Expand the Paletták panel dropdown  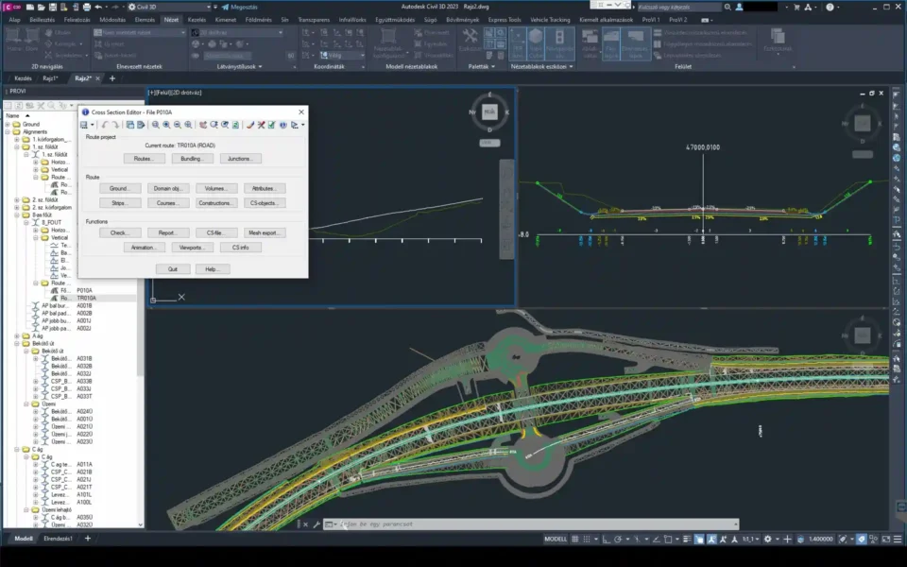(x=493, y=66)
